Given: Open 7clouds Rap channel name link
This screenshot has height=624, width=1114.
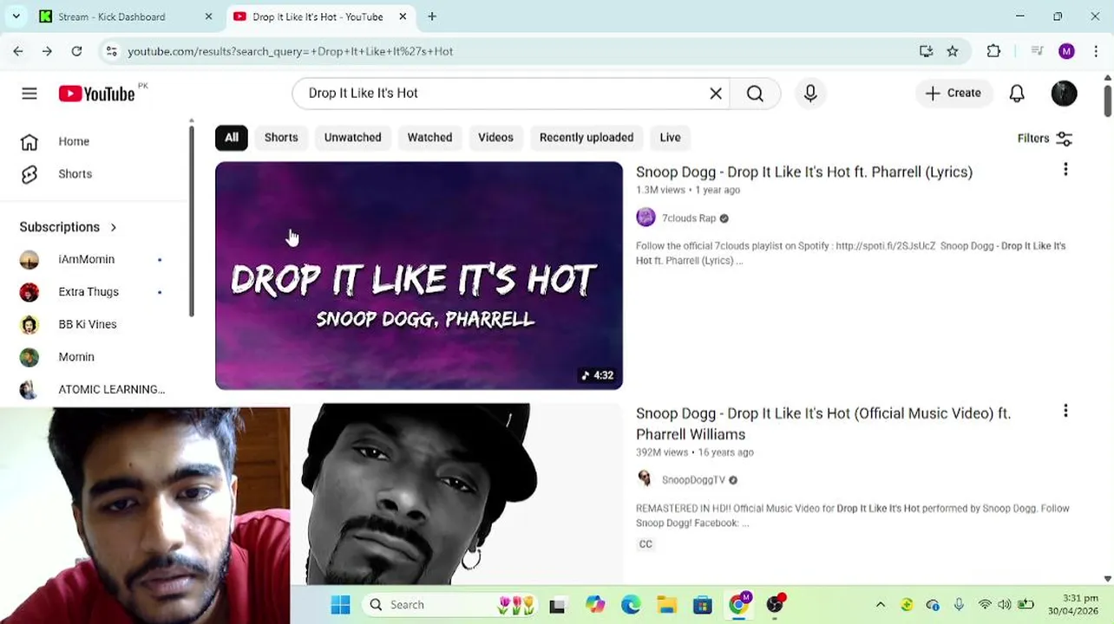Looking at the screenshot, I should coord(689,218).
